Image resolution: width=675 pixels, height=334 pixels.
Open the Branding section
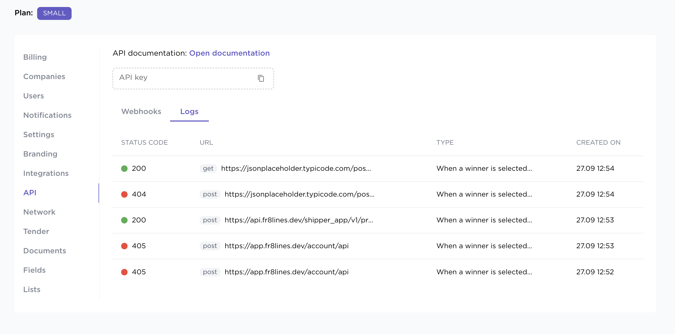point(40,154)
